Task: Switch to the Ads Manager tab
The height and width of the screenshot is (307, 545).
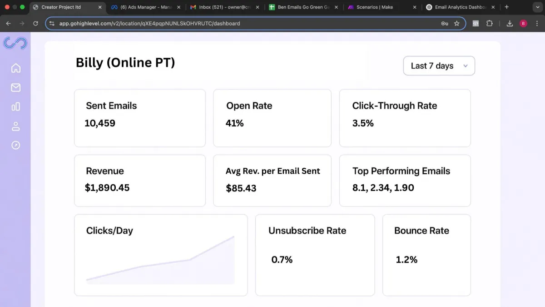Action: [143, 7]
